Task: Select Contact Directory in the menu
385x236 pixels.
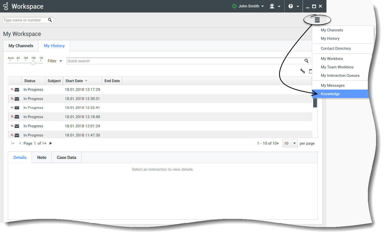Action: coord(342,48)
